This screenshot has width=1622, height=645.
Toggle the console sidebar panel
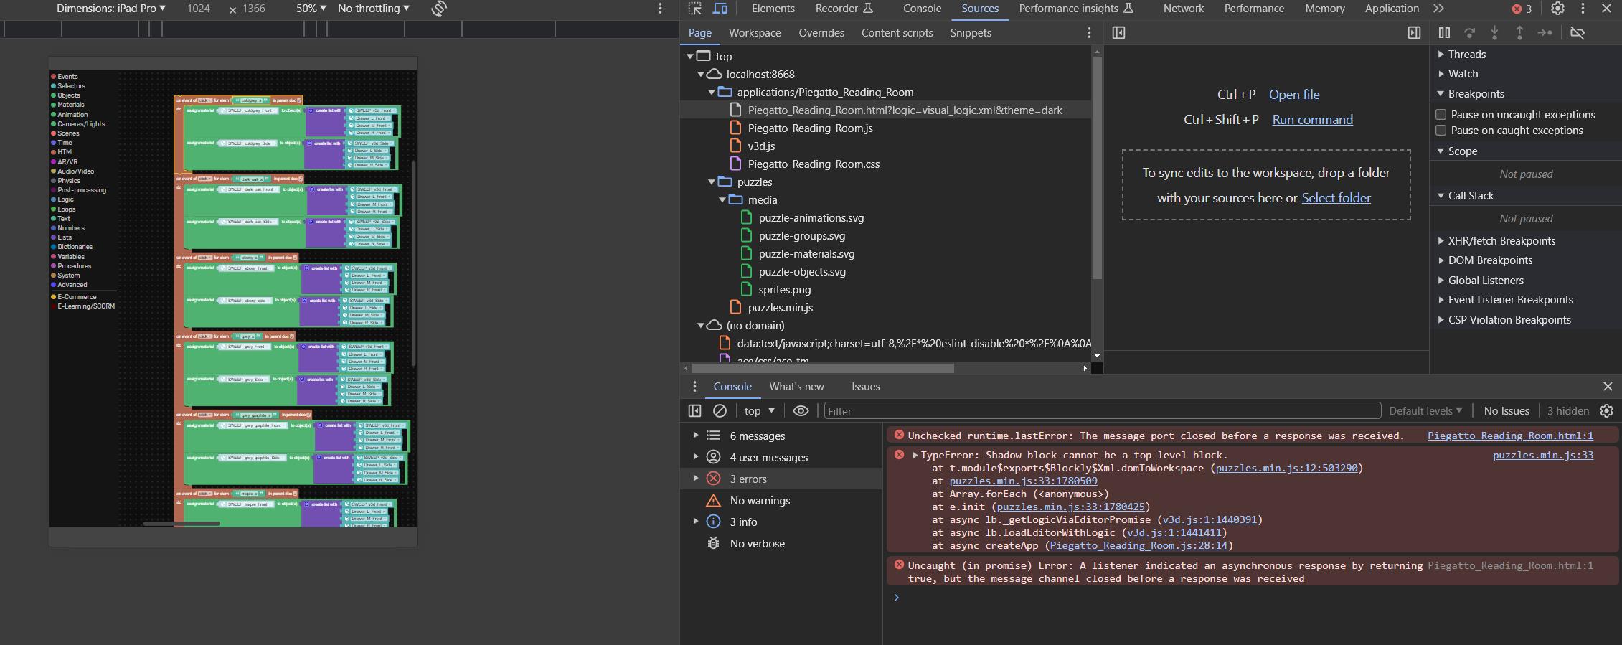point(694,411)
